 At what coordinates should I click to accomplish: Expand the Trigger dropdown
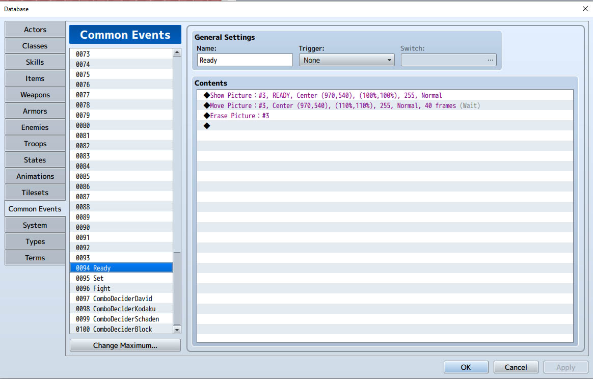click(x=347, y=60)
